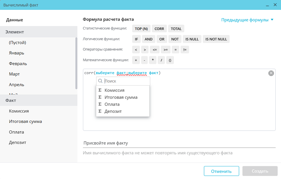Image resolution: width=281 pixels, height=179 pixels.
Task: Choose Комиссия from the fact popup list
Action: point(114,90)
